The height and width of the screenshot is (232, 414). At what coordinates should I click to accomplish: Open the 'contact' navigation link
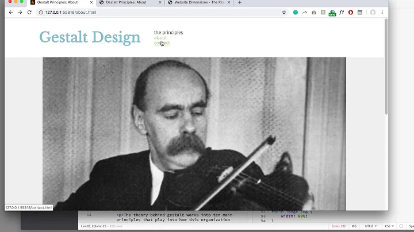(162, 43)
